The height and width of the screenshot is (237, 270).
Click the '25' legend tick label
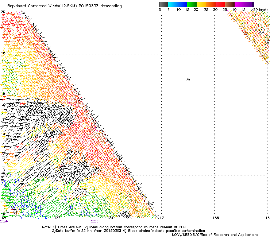[x=206, y=10]
